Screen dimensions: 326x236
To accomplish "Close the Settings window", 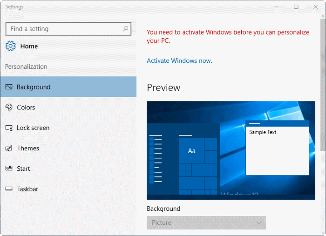I will pos(315,7).
